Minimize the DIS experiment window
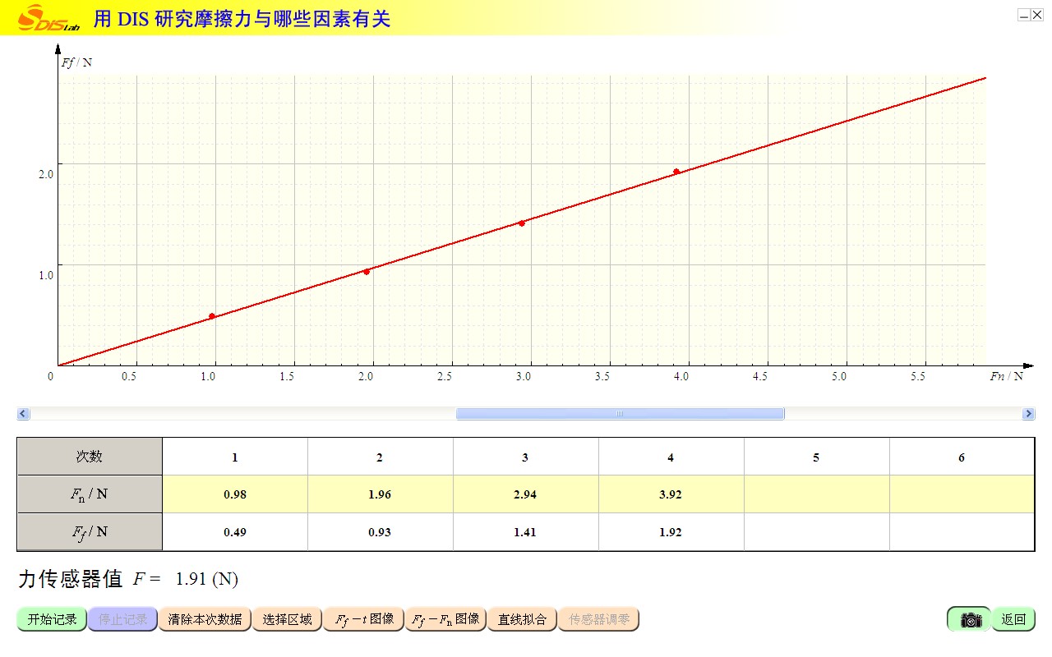Viewport: 1052px width, 657px height. pos(1024,15)
